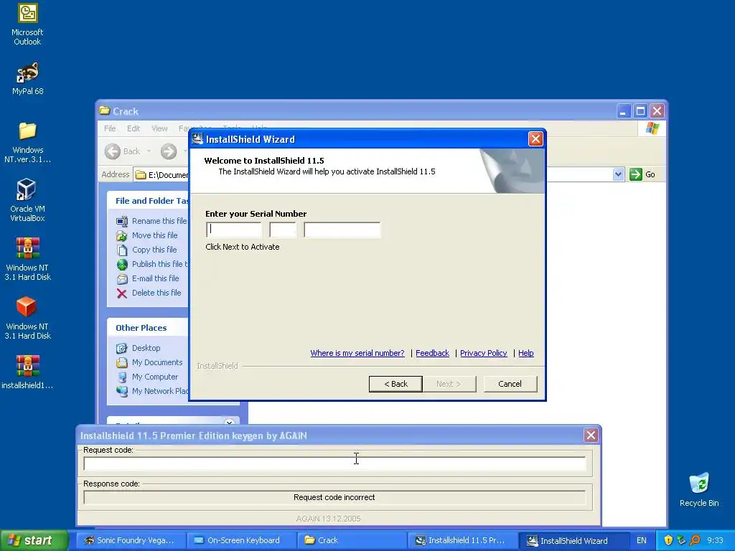Select the MyPal 68 desktop icon
735x551 pixels.
(27, 79)
